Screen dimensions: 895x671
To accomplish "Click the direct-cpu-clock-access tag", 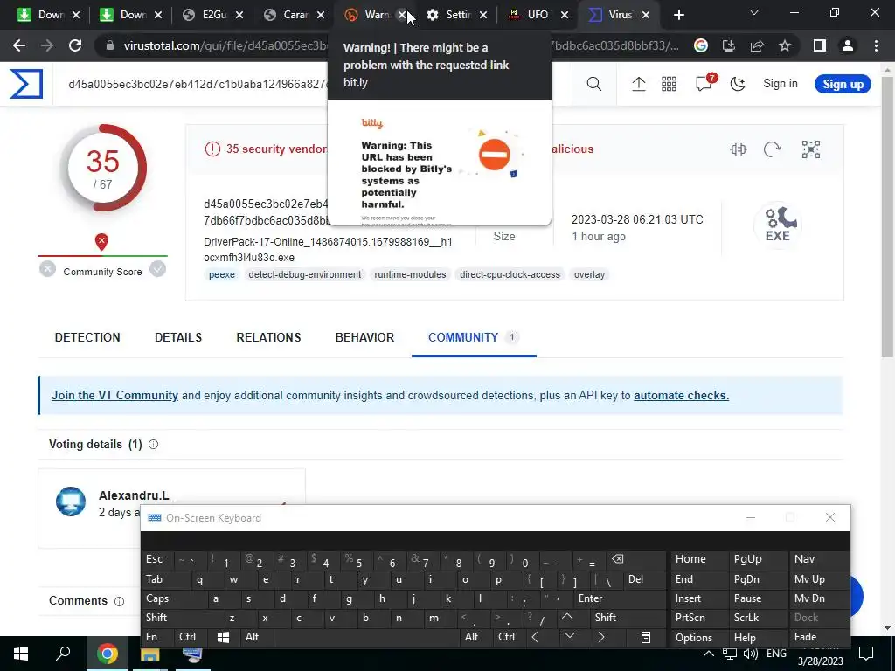I will [510, 274].
